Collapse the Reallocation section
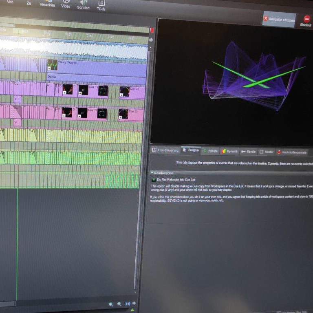The height and width of the screenshot is (313, 313). tap(152, 173)
